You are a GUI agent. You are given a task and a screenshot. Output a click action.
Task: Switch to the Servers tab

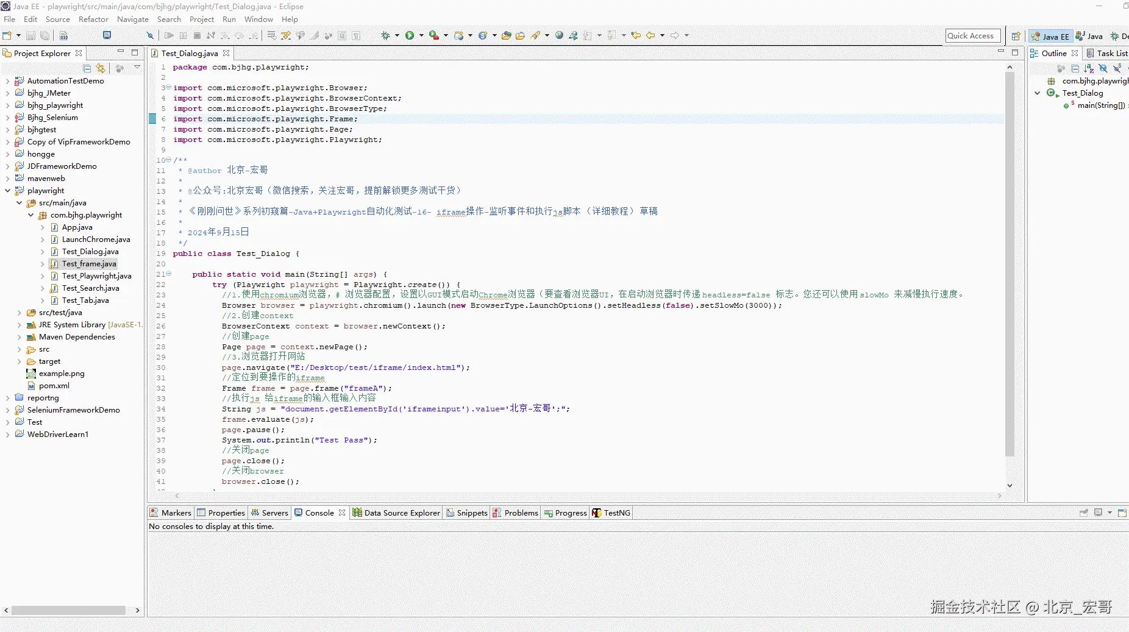[x=269, y=513]
